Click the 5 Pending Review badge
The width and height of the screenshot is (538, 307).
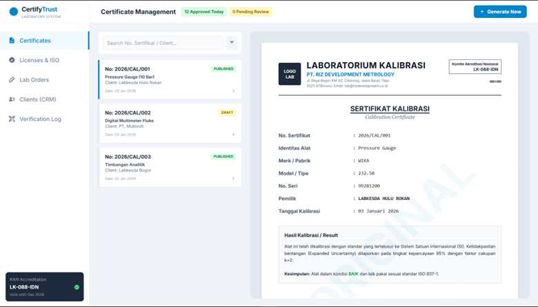click(x=251, y=12)
